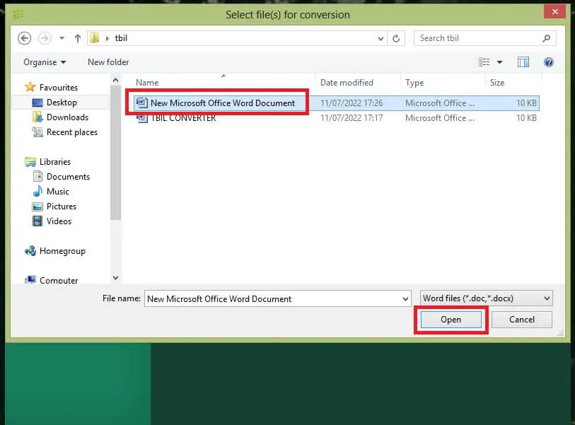Viewport: 575px width, 425px height.
Task: Select Favourites in the navigation pane
Action: pyautogui.click(x=59, y=88)
